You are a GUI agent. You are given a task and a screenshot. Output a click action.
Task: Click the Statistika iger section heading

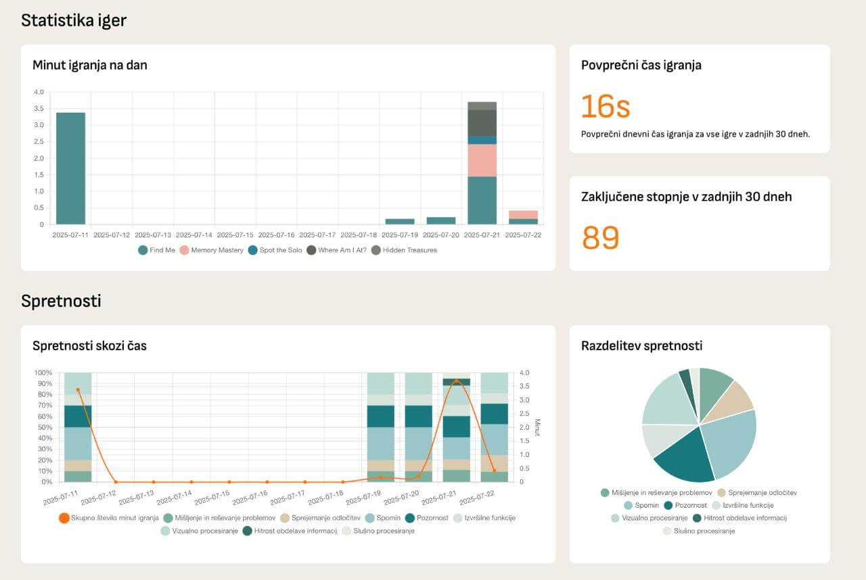click(74, 20)
